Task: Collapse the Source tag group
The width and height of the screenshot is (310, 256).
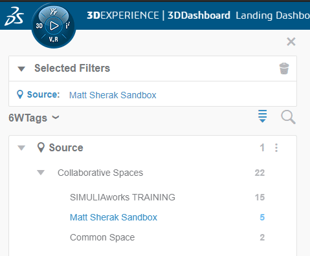Action: tap(21, 148)
